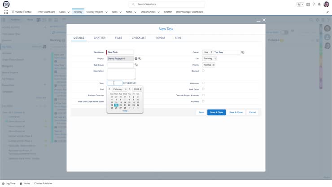Open the App Launcher grid icon
Viewport: 332px width, 187px height.
pos(6,12)
